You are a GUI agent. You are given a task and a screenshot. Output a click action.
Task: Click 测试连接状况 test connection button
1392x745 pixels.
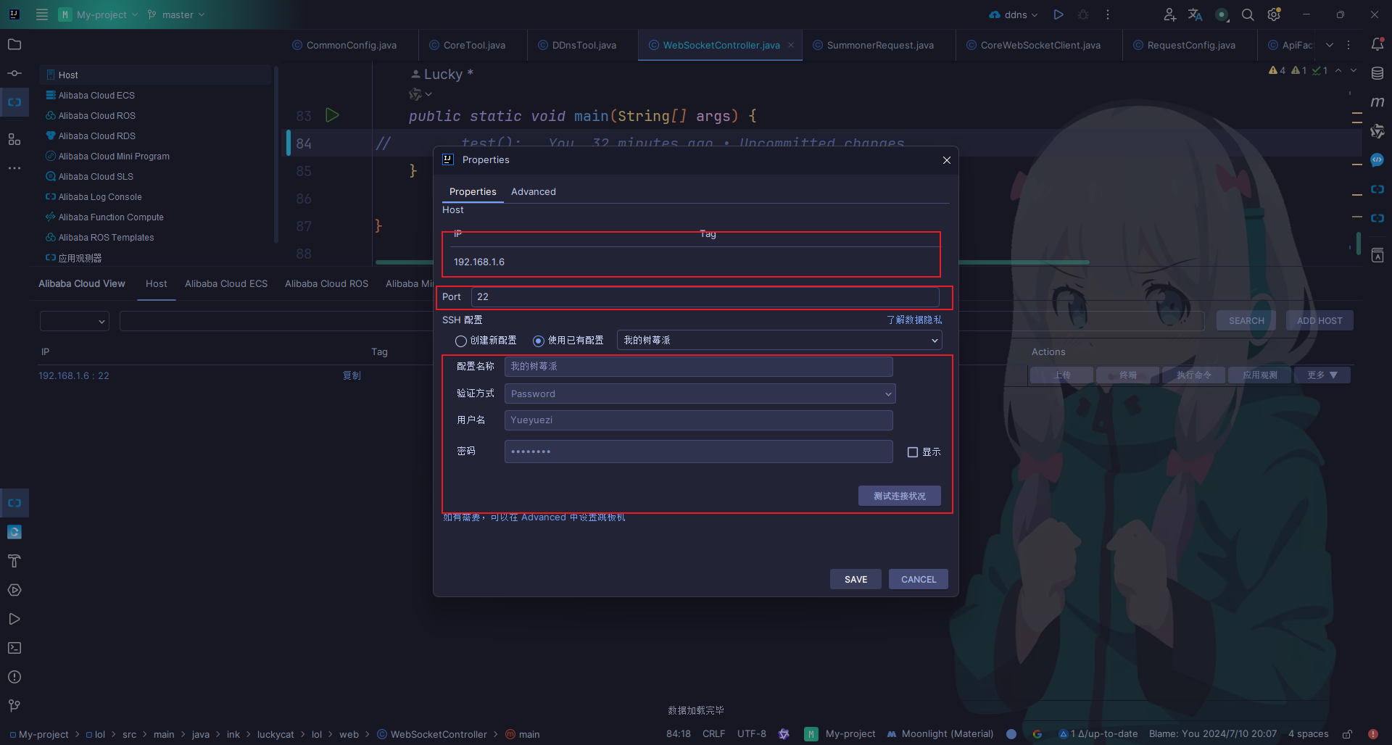[x=900, y=496]
